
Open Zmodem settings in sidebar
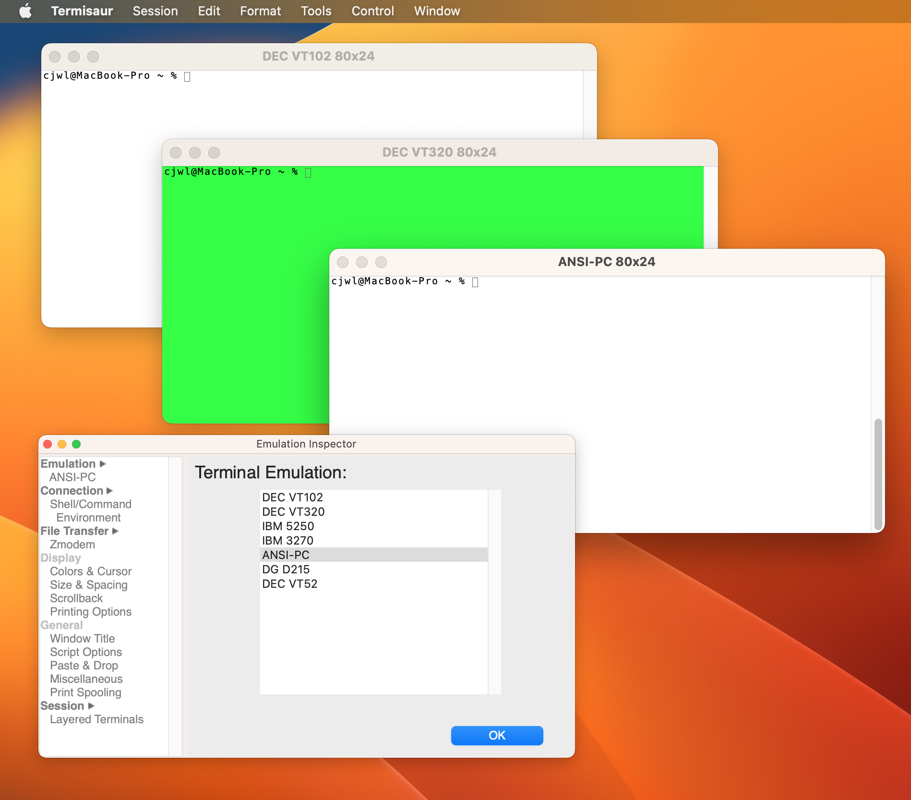[72, 545]
